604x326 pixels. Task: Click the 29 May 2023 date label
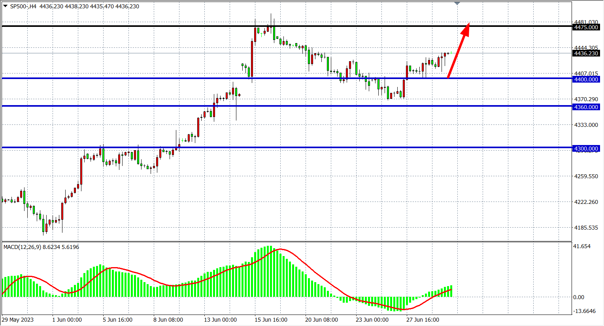point(18,320)
